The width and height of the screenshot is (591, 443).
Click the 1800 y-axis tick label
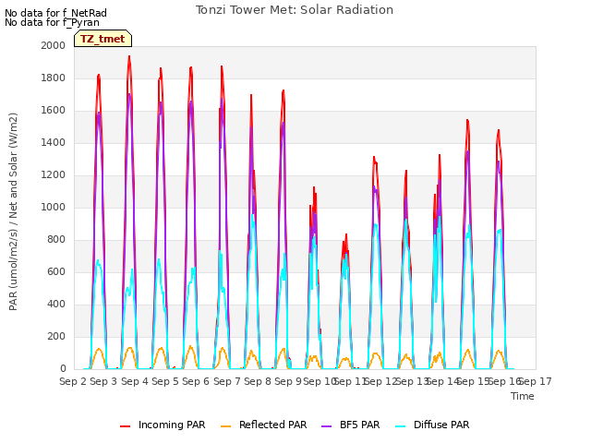click(x=54, y=78)
